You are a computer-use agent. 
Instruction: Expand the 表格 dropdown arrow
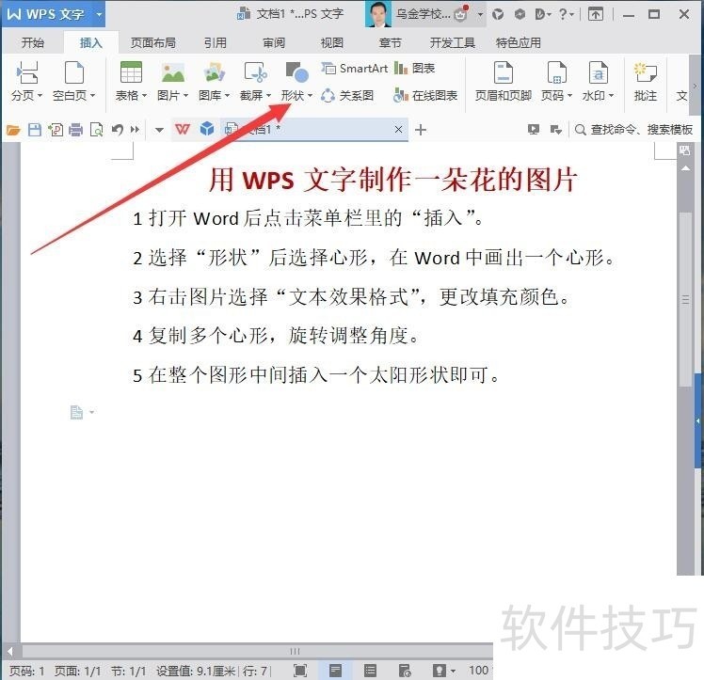[144, 96]
